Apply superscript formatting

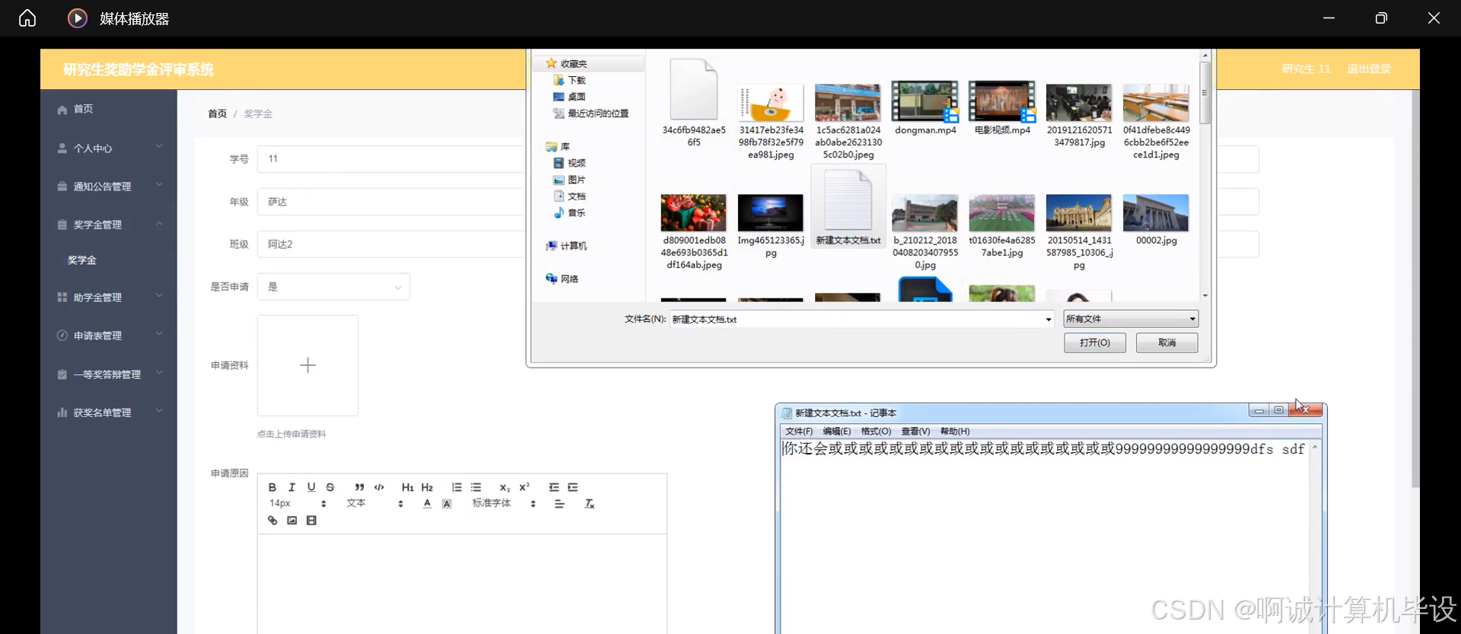click(x=524, y=487)
